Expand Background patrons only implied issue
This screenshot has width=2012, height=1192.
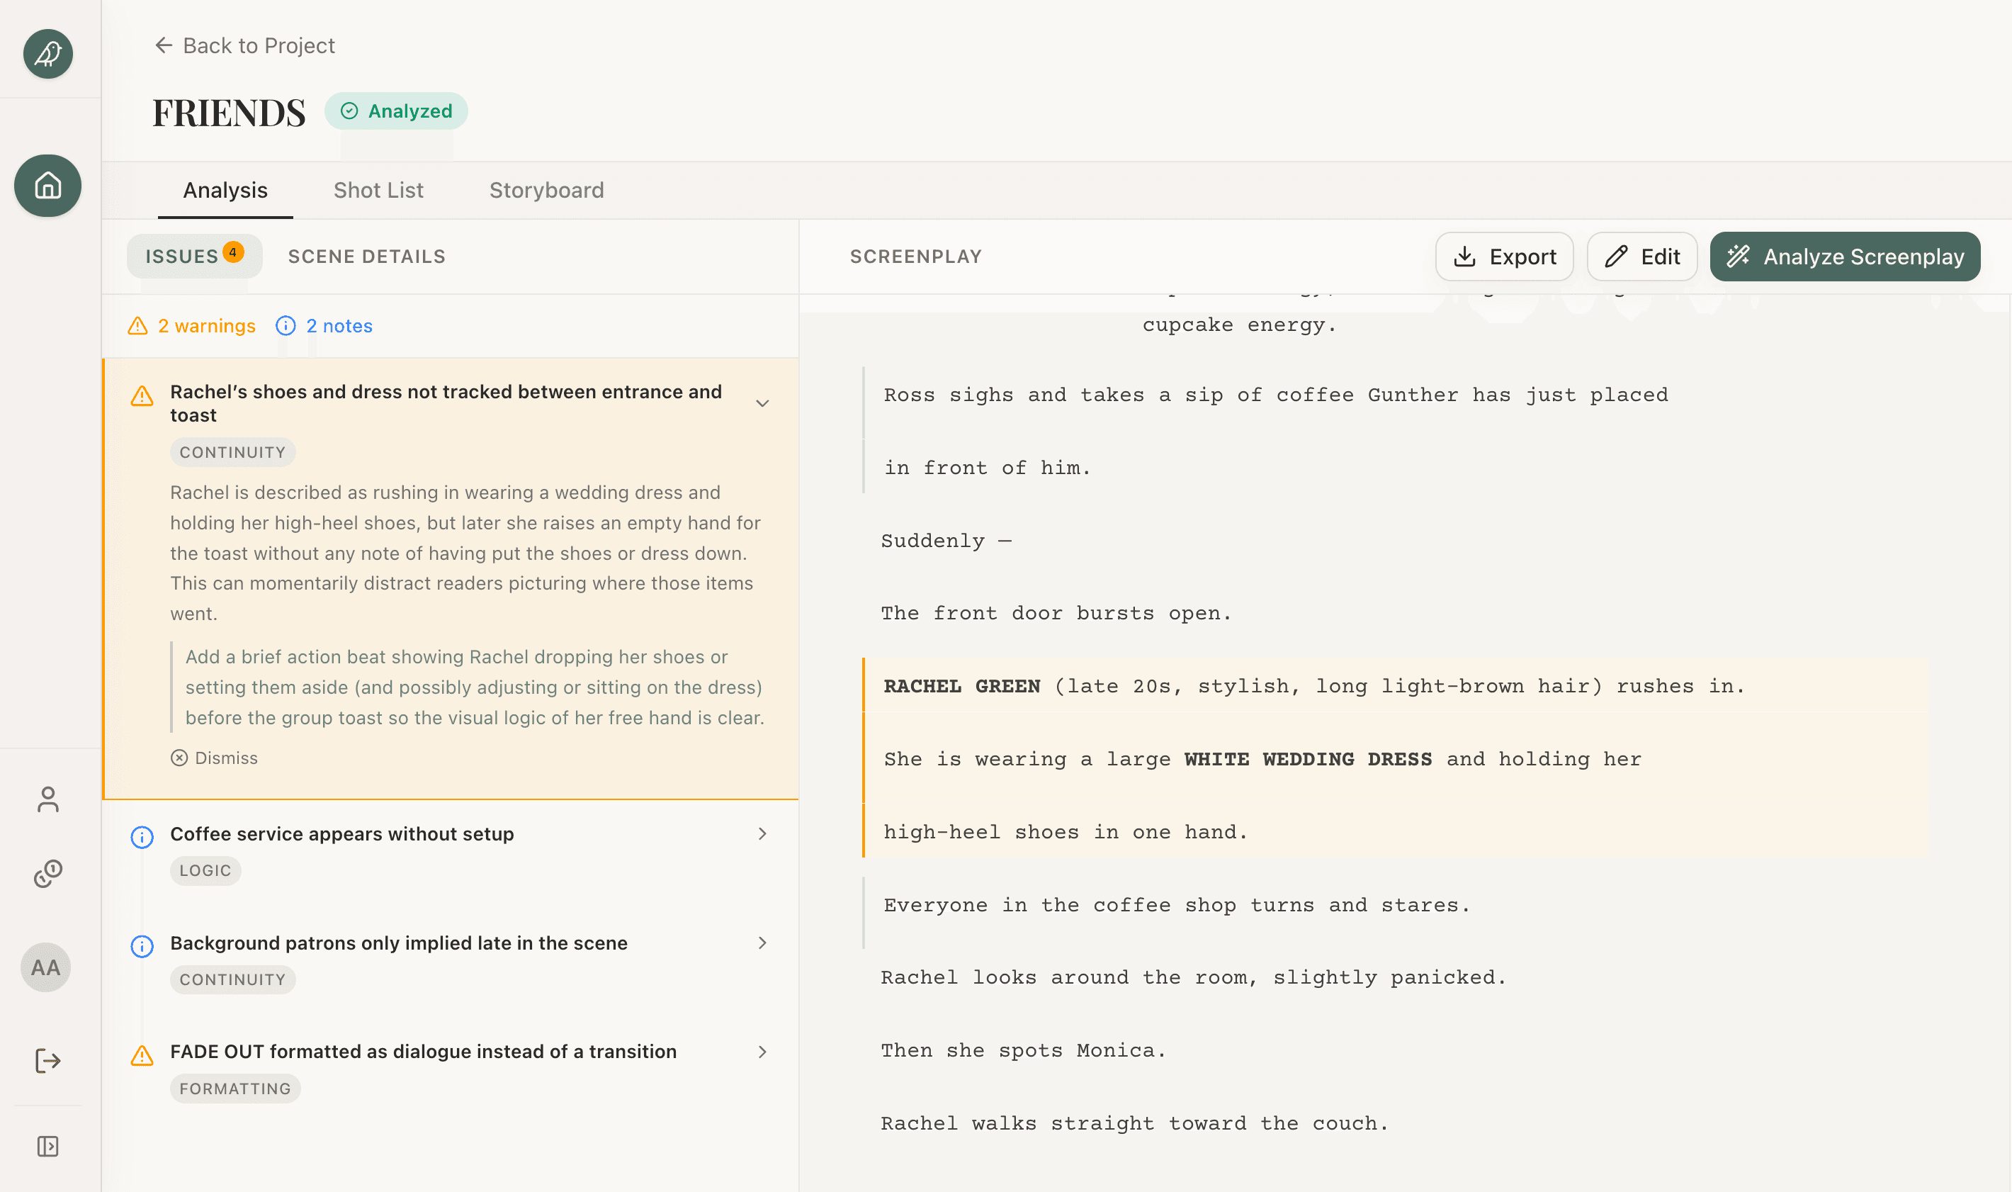(x=763, y=943)
